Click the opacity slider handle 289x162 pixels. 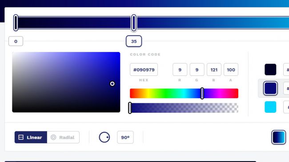pos(130,108)
